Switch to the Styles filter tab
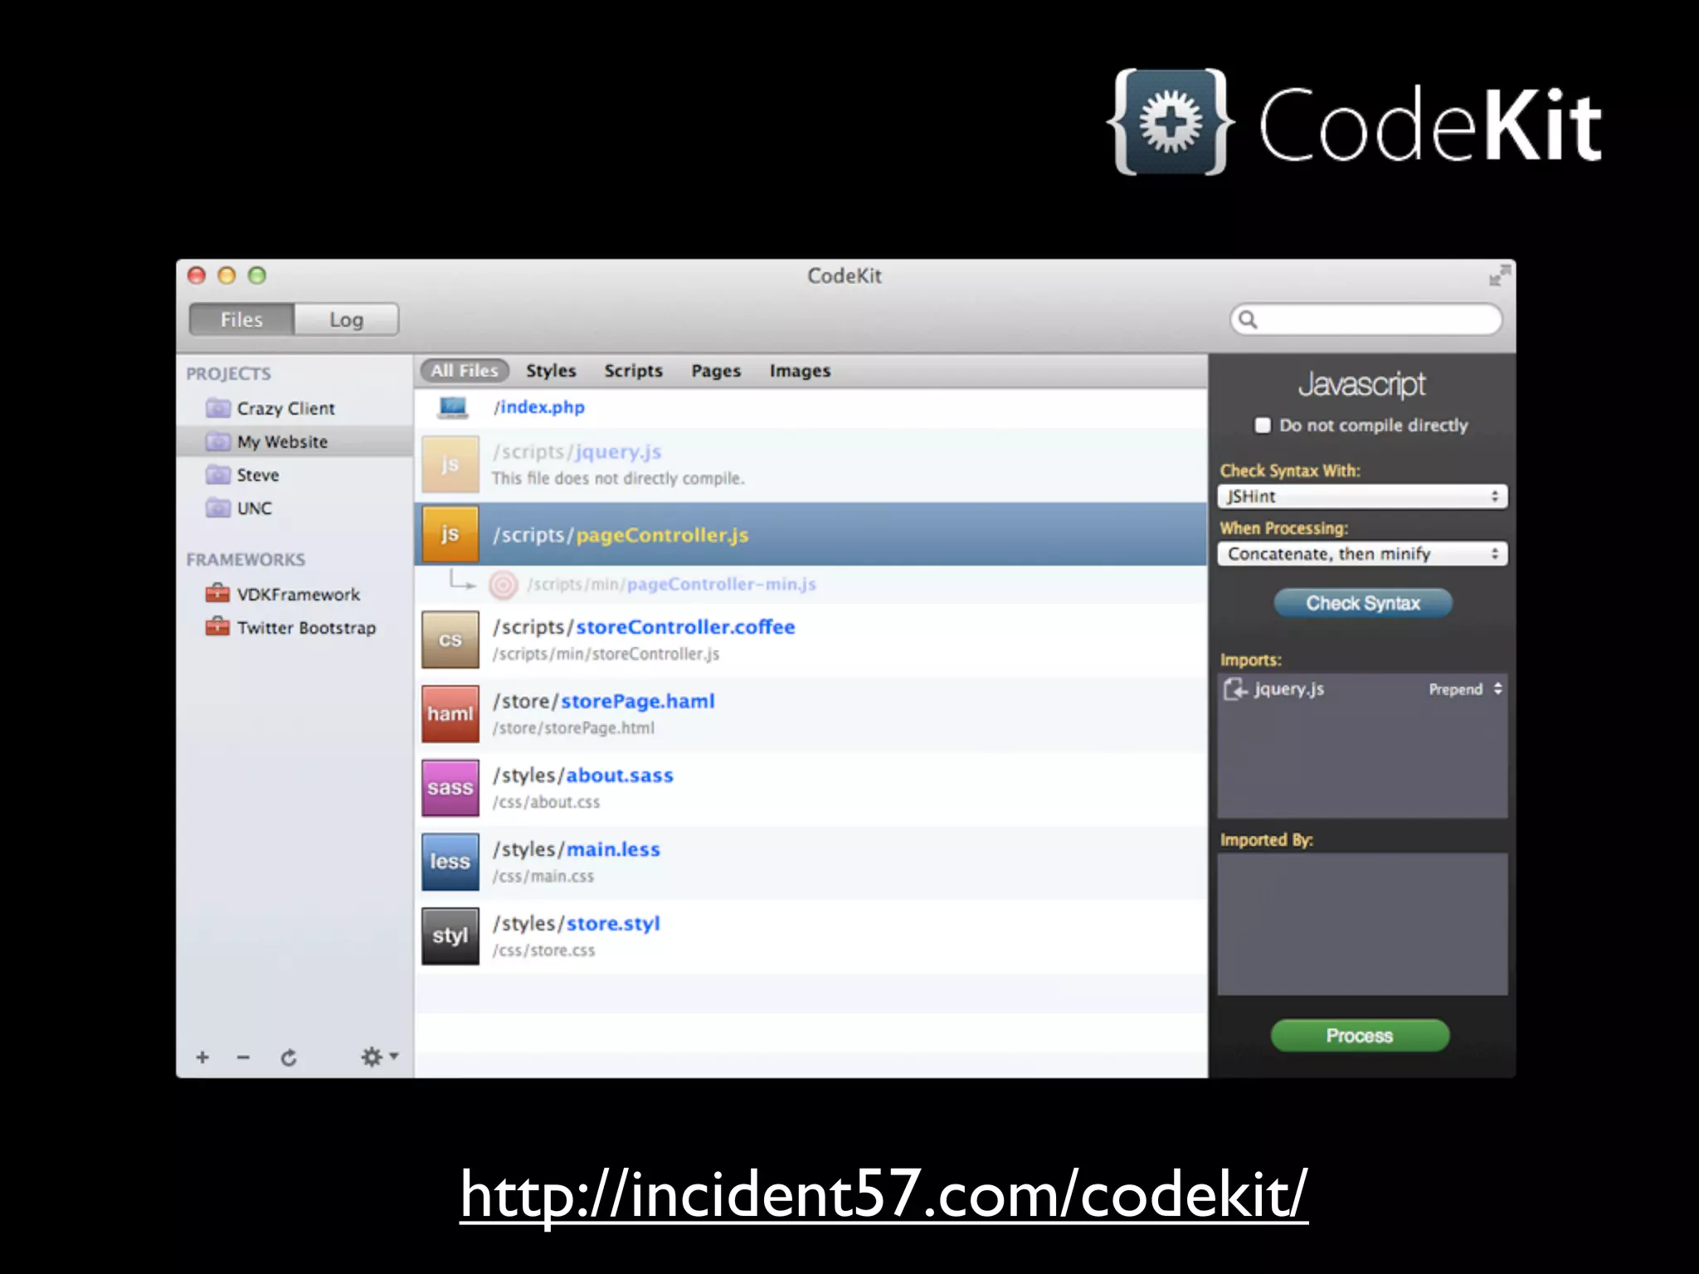The height and width of the screenshot is (1274, 1699). point(551,371)
